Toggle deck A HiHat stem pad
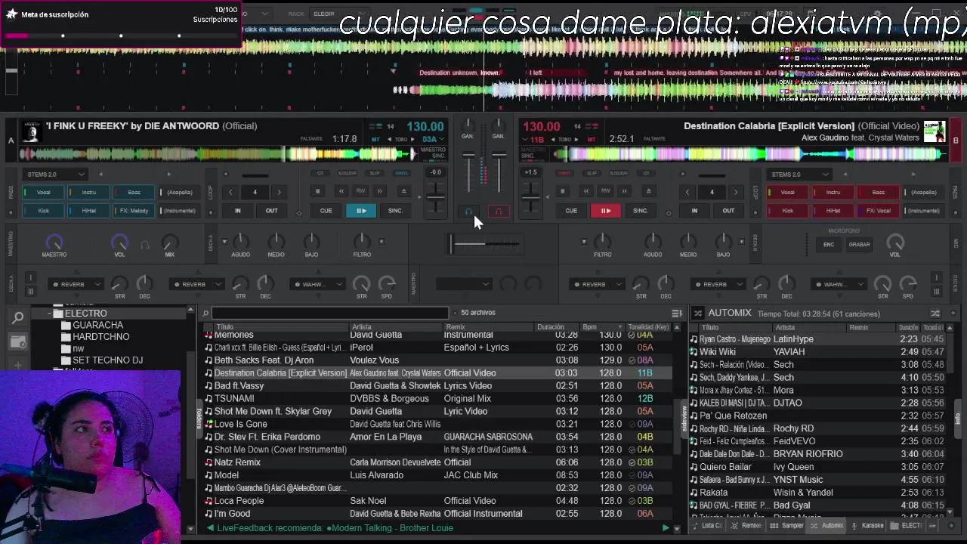 click(x=88, y=211)
